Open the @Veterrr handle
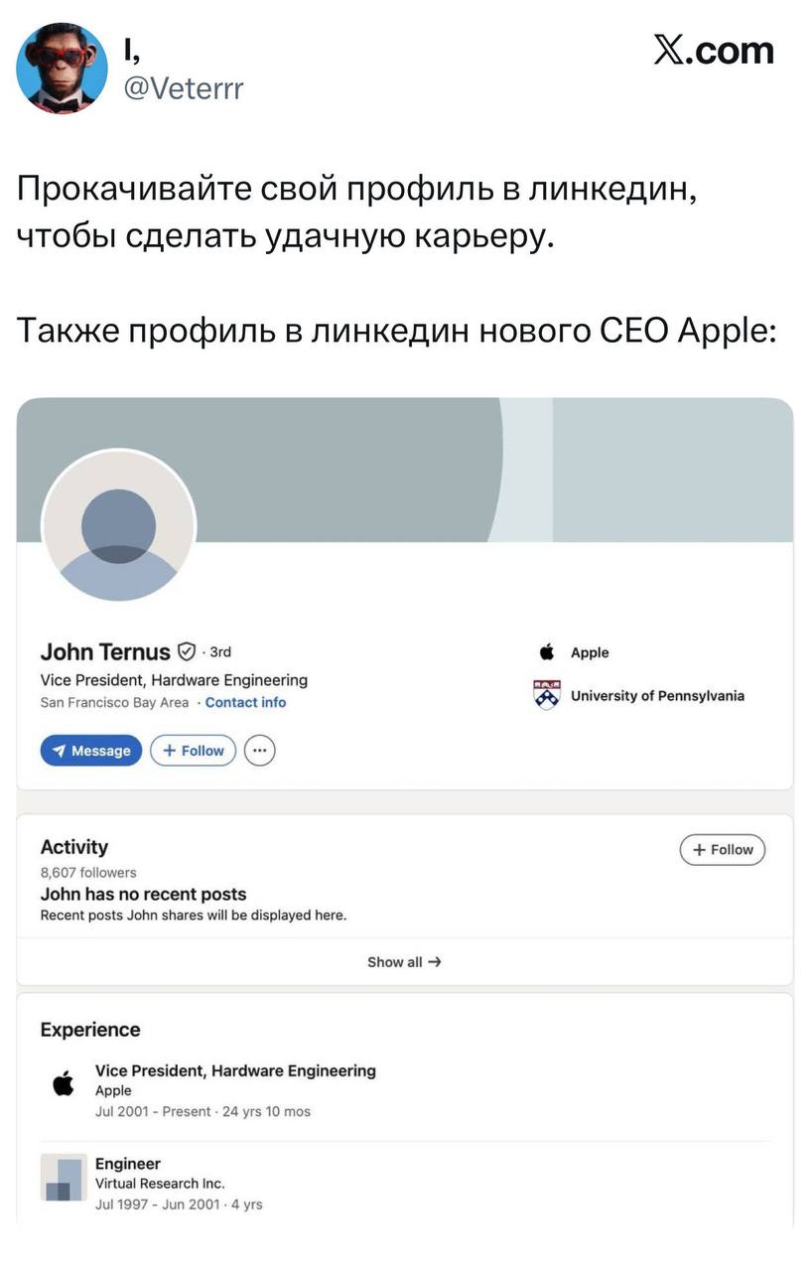 [x=183, y=89]
